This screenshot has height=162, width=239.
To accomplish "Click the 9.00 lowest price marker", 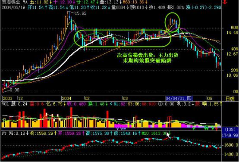I will click(x=15, y=90).
